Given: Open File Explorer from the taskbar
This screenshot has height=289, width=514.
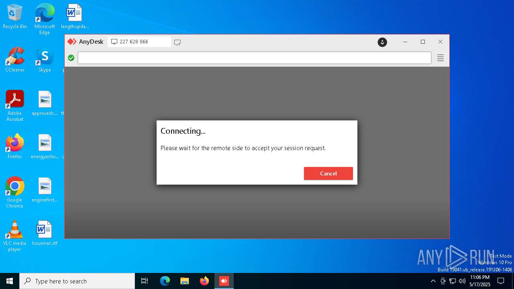Looking at the screenshot, I should coord(184,281).
